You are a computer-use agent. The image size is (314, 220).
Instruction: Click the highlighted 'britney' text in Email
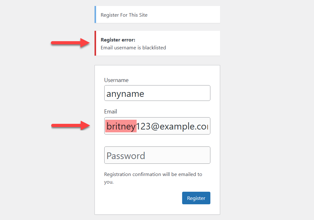tap(121, 126)
